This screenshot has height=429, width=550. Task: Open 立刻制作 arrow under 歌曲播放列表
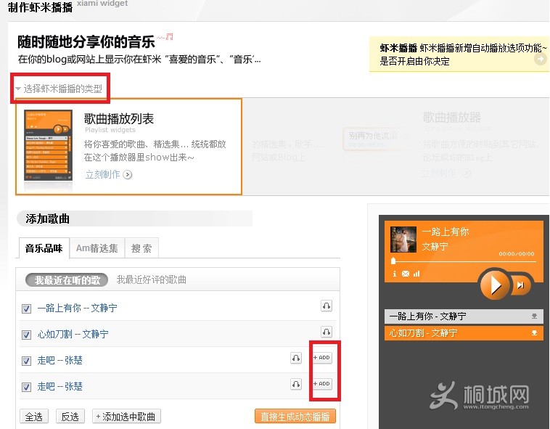click(128, 174)
